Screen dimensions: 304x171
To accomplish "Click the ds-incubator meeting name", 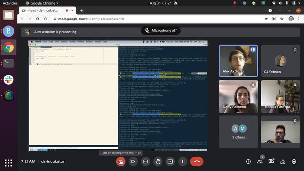I will pyautogui.click(x=53, y=161).
